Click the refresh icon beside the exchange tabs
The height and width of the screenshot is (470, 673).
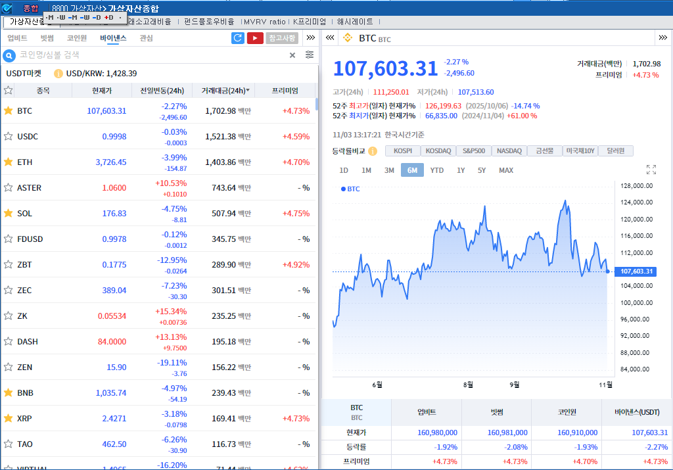pos(238,38)
